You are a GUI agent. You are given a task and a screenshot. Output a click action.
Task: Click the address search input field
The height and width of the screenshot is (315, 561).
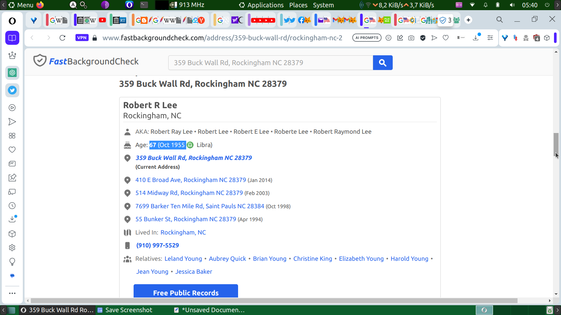pos(271,63)
